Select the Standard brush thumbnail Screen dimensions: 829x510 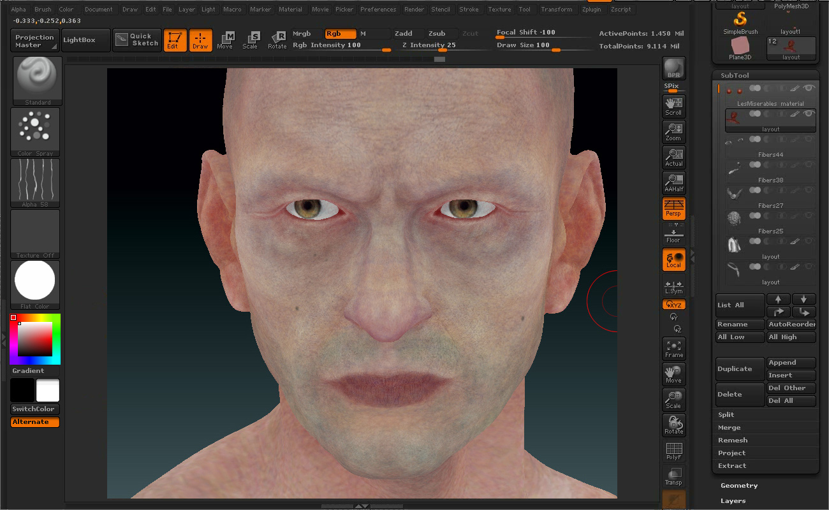[38, 81]
